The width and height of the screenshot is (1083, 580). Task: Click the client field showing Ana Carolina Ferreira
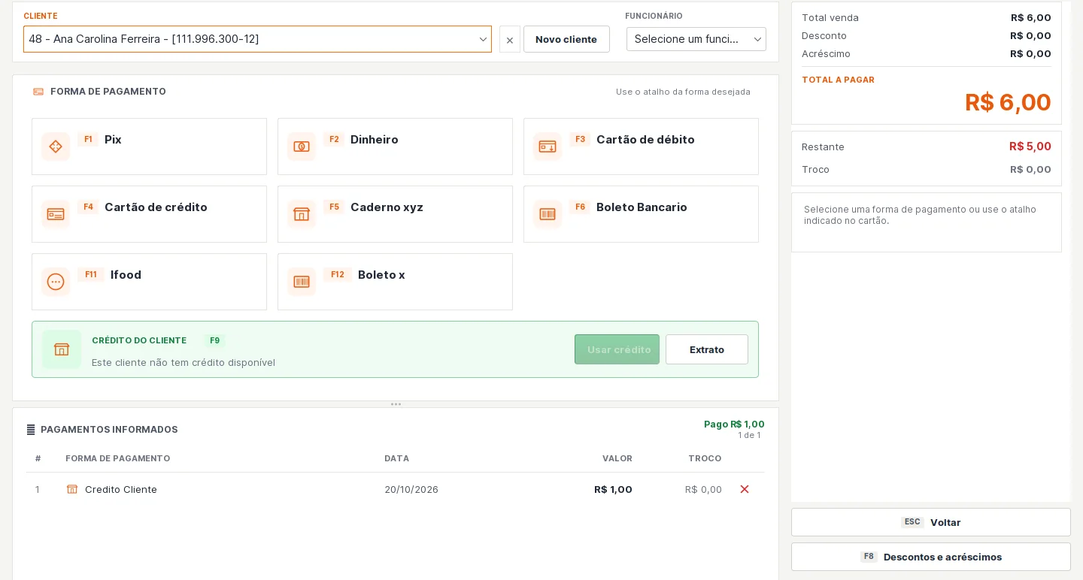[x=257, y=39]
